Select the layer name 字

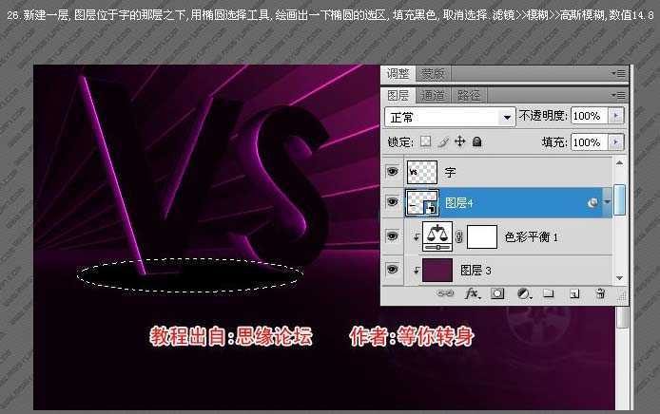tap(450, 172)
